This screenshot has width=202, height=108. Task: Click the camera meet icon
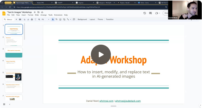[157, 13]
